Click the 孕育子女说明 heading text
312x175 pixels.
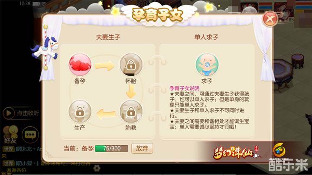pyautogui.click(x=185, y=88)
